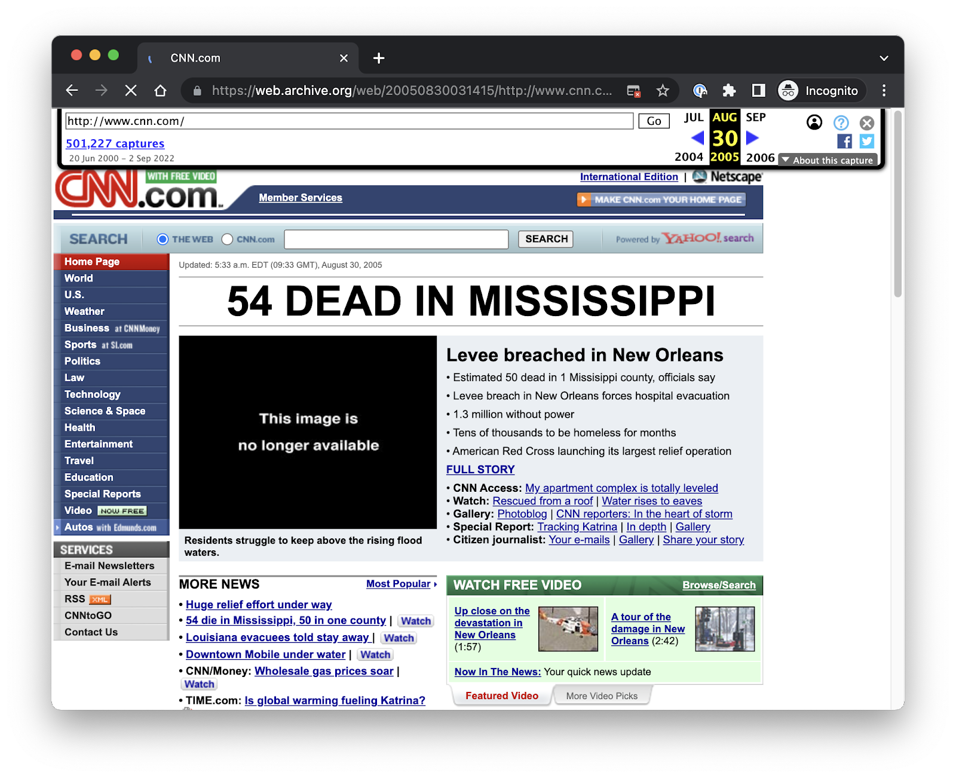Screen dimensions: 956x778
Task: Click the Netscape logo link
Action: (x=728, y=177)
